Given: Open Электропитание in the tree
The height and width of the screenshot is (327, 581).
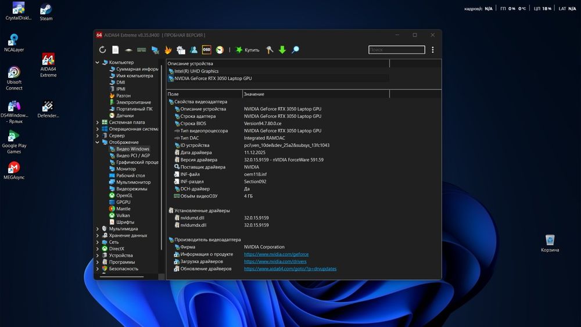Looking at the screenshot, I should (130, 102).
